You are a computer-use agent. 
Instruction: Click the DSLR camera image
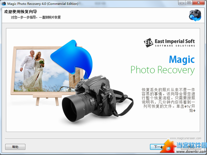[98, 99]
